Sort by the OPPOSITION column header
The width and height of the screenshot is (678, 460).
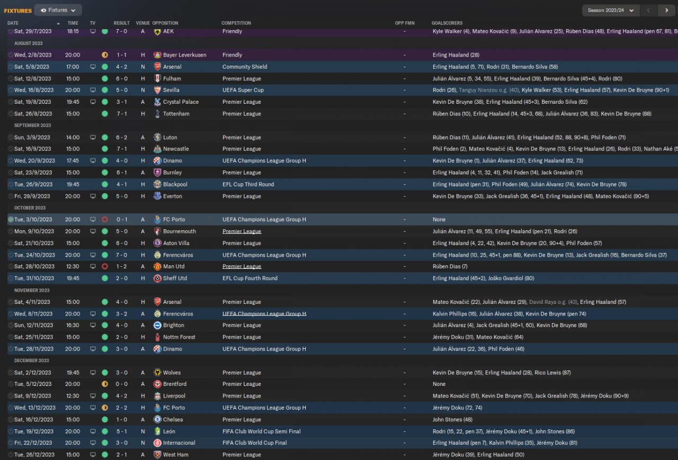click(x=165, y=23)
